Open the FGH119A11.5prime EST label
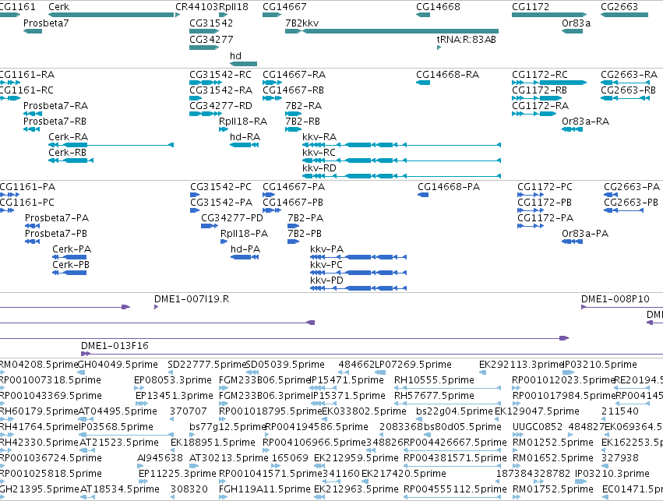663x501 pixels. 264,489
